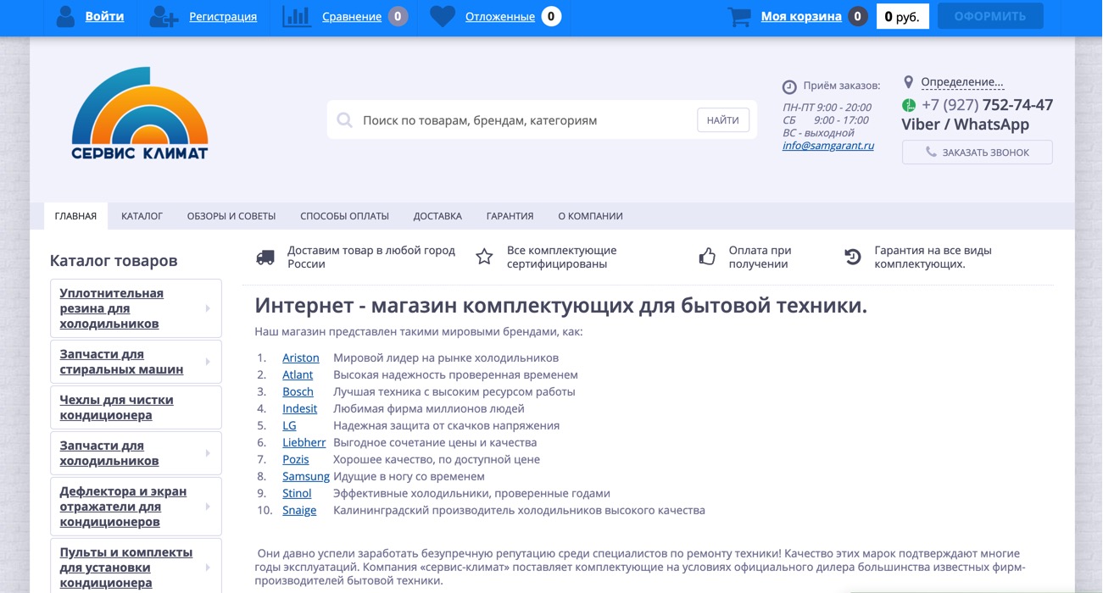Click the add-user registration icon
1103x593 pixels.
pos(164,16)
